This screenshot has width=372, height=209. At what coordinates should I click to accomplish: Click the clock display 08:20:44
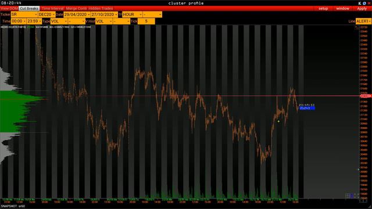coord(11,3)
